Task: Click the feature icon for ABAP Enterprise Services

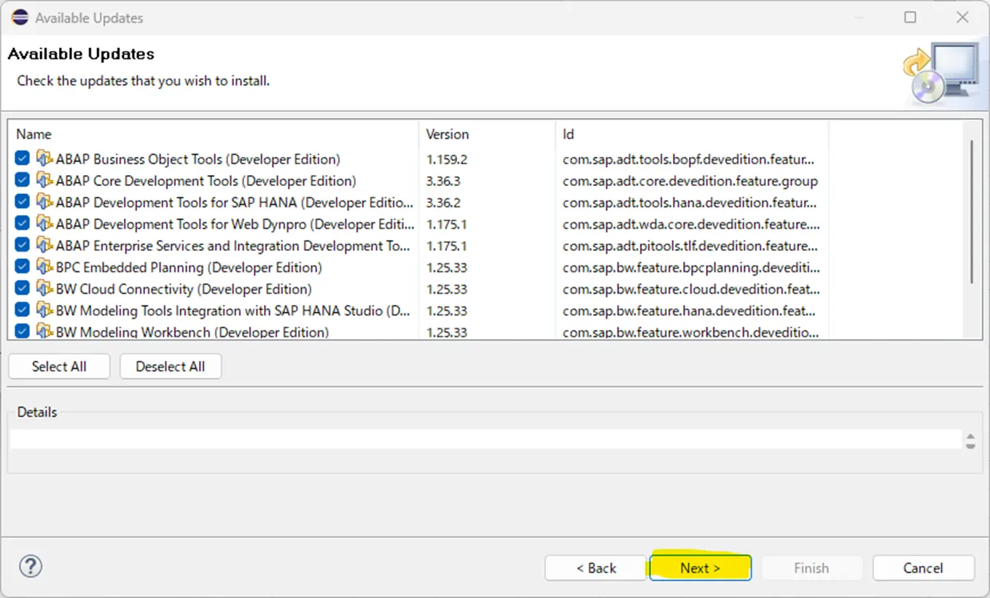Action: (44, 245)
